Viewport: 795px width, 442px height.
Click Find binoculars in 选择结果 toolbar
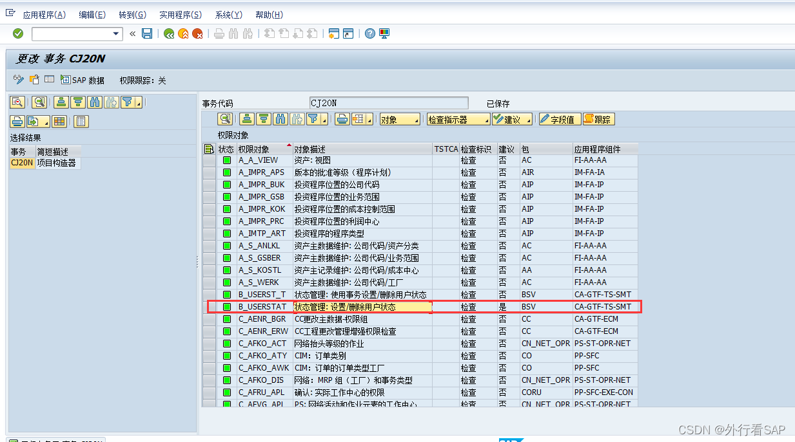(x=95, y=102)
